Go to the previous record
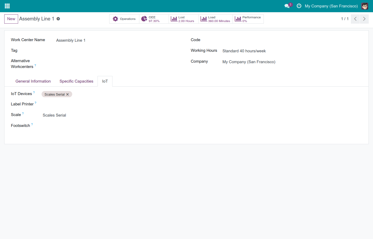The image size is (373, 239). point(355,19)
